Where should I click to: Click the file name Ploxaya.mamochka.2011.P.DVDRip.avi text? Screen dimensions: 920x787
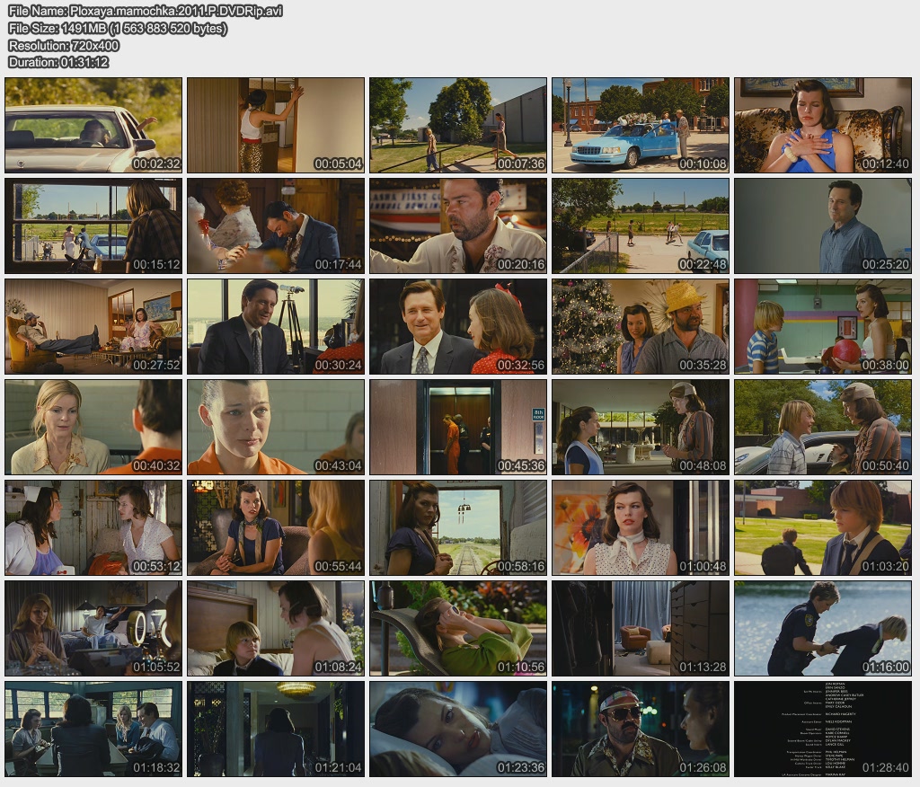[x=176, y=11]
